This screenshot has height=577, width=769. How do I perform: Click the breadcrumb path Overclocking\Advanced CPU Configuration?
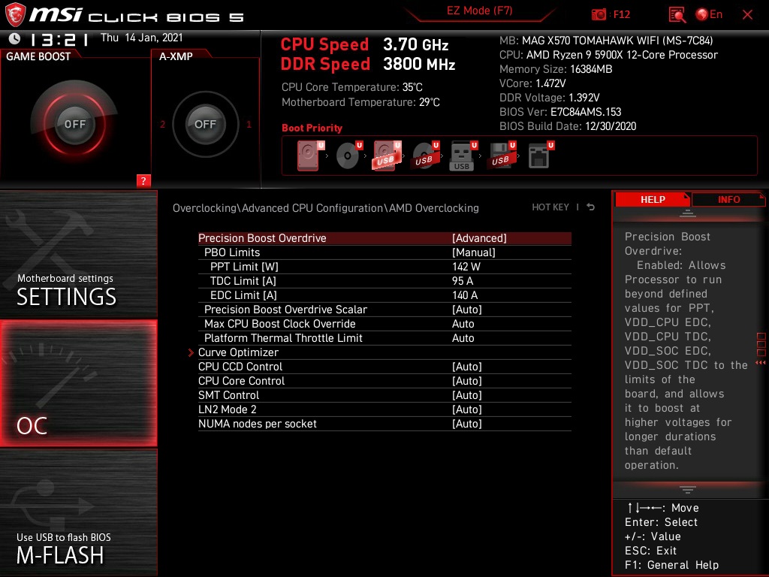click(326, 207)
